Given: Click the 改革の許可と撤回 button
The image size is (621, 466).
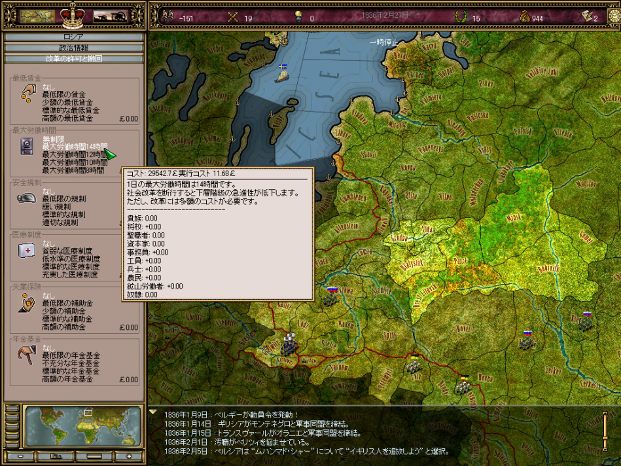Looking at the screenshot, I should (74, 59).
